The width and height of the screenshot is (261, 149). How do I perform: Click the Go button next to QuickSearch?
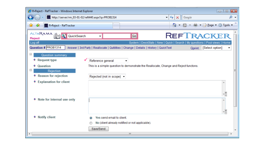pos(134,36)
